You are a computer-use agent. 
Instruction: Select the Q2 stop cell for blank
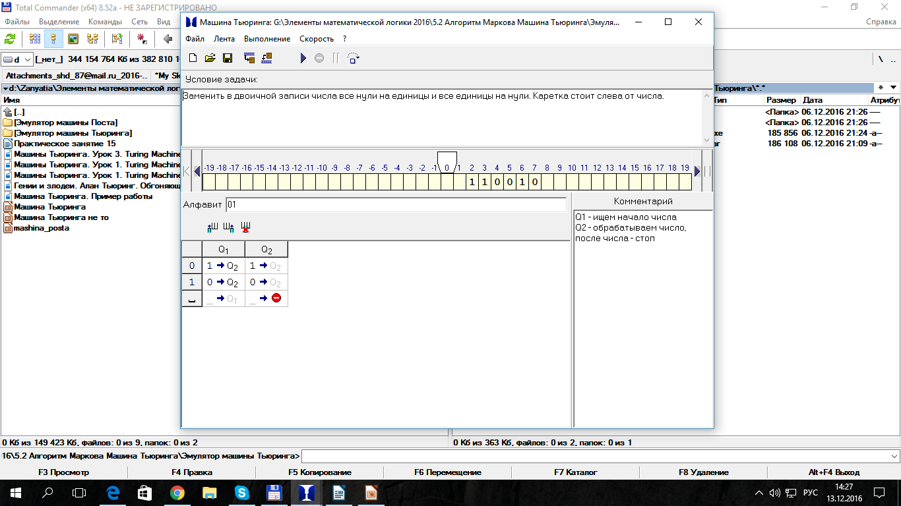tap(266, 298)
